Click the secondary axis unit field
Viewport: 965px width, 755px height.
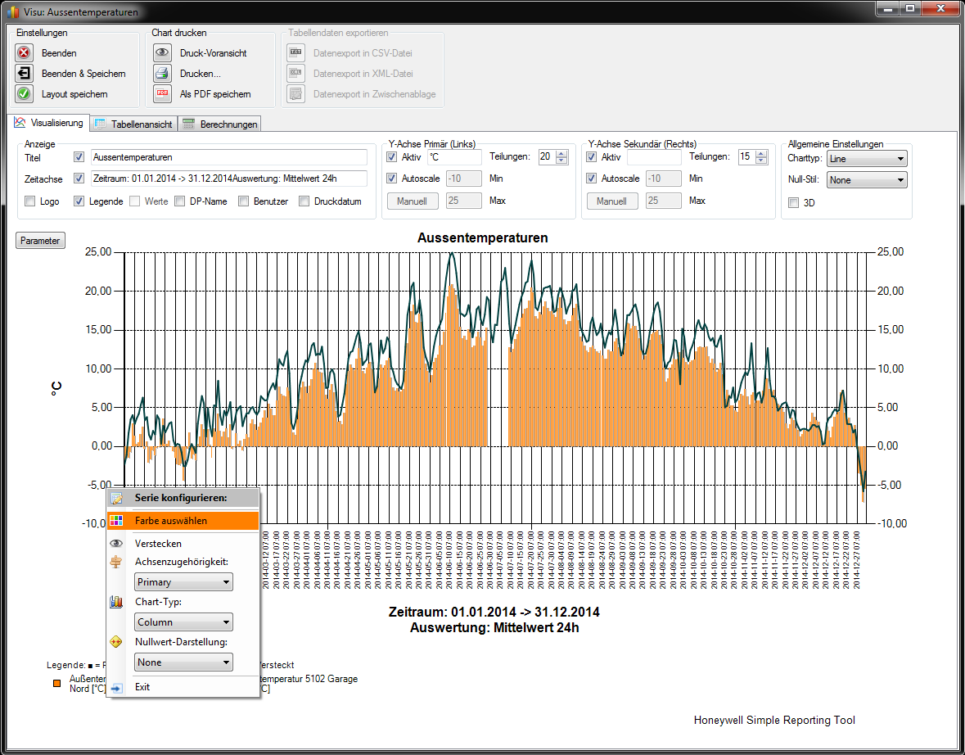pyautogui.click(x=654, y=157)
